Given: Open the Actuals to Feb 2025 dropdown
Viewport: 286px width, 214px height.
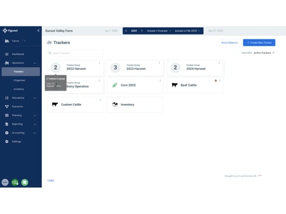Looking at the screenshot, I should tap(187, 31).
